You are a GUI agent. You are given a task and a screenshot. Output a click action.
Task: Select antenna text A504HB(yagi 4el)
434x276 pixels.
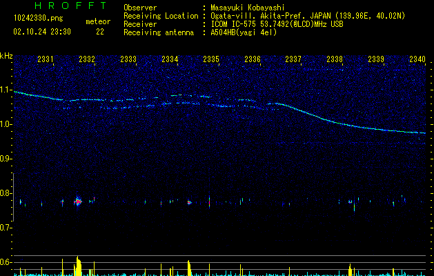pyautogui.click(x=244, y=32)
